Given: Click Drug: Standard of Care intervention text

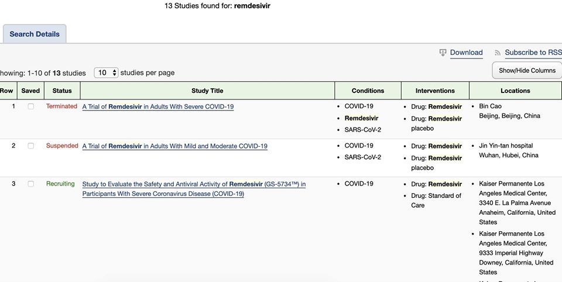Looking at the screenshot, I should [x=436, y=200].
